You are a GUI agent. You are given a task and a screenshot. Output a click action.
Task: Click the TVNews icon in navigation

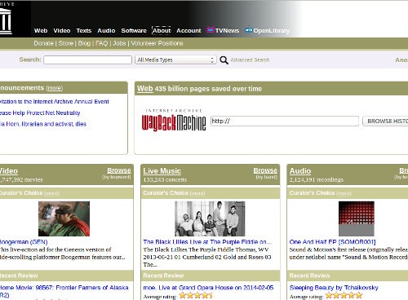pos(211,30)
